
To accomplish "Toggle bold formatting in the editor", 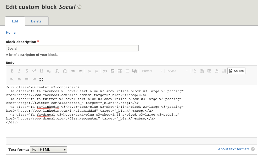I will [12, 71].
